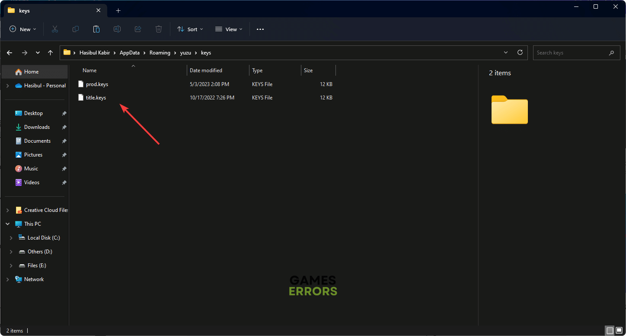Navigate to yuzu in address breadcrumb

185,53
